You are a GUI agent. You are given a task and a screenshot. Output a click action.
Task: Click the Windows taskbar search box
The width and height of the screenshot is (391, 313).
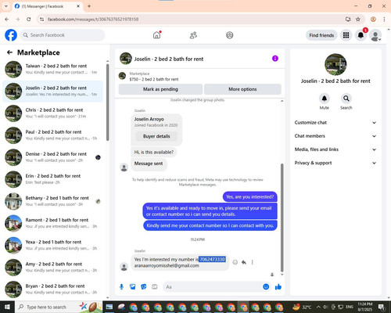pyautogui.click(x=59, y=307)
